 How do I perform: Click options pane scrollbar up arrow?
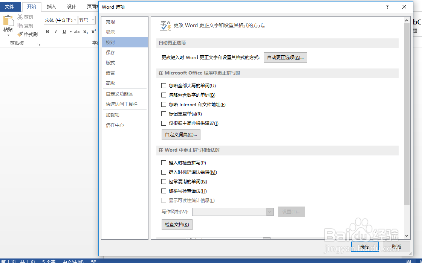[407, 20]
